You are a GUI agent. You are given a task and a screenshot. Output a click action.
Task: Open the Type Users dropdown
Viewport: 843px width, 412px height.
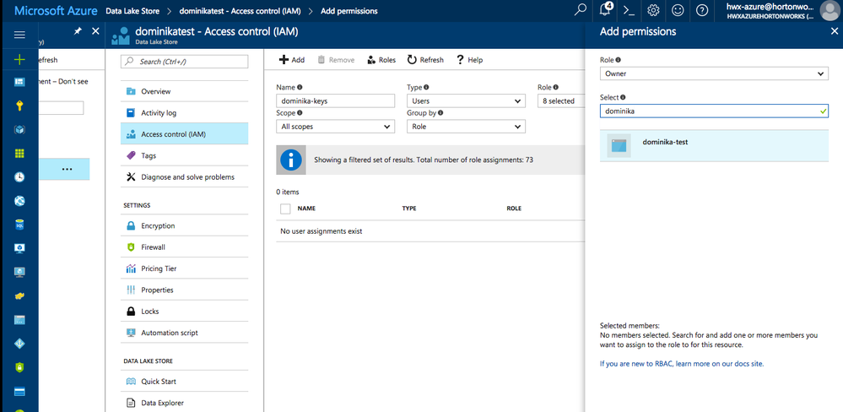(466, 101)
